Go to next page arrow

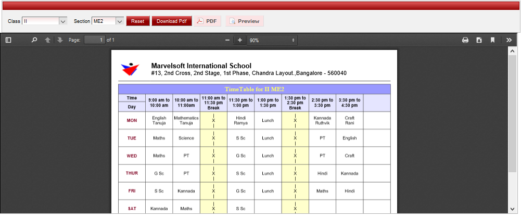tap(60, 40)
